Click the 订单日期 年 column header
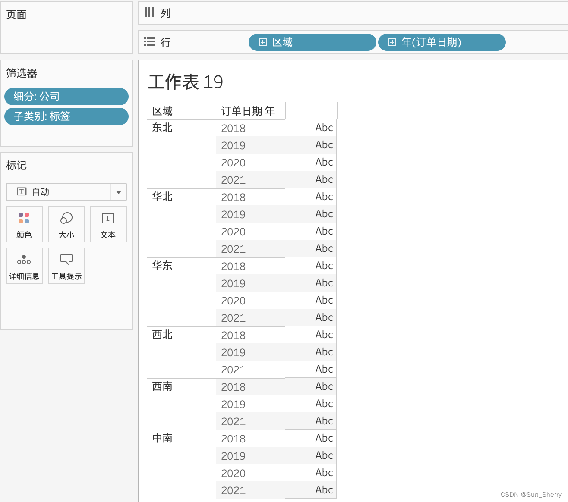Image resolution: width=568 pixels, height=502 pixels. 248,111
